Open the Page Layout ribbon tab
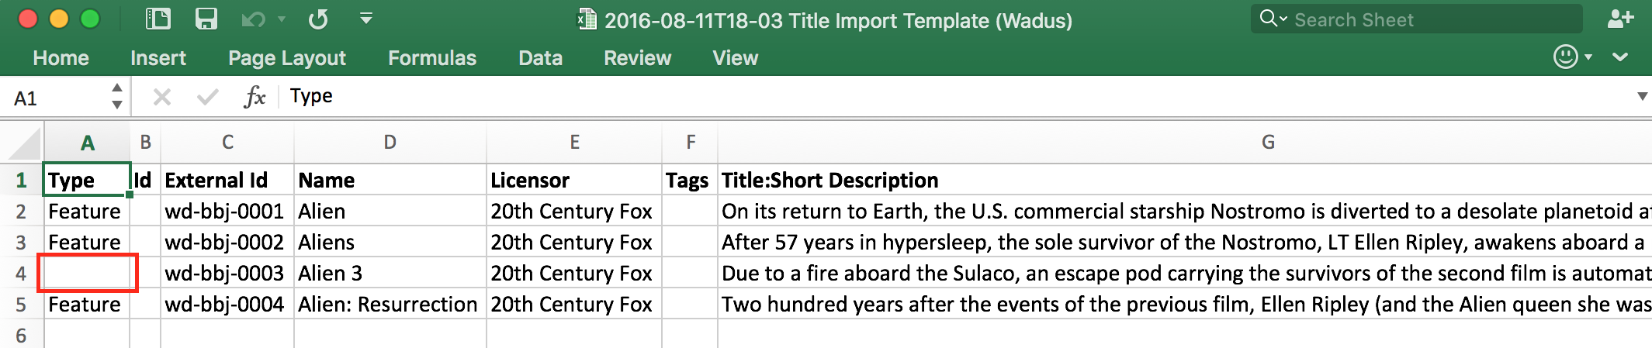This screenshot has height=348, width=1652. 286,58
